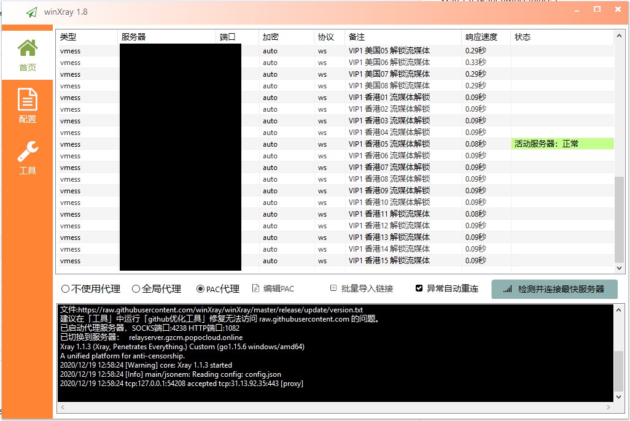Select row VIP1 香港12 解锁流媒体
The height and width of the screenshot is (421, 630).
(x=335, y=225)
